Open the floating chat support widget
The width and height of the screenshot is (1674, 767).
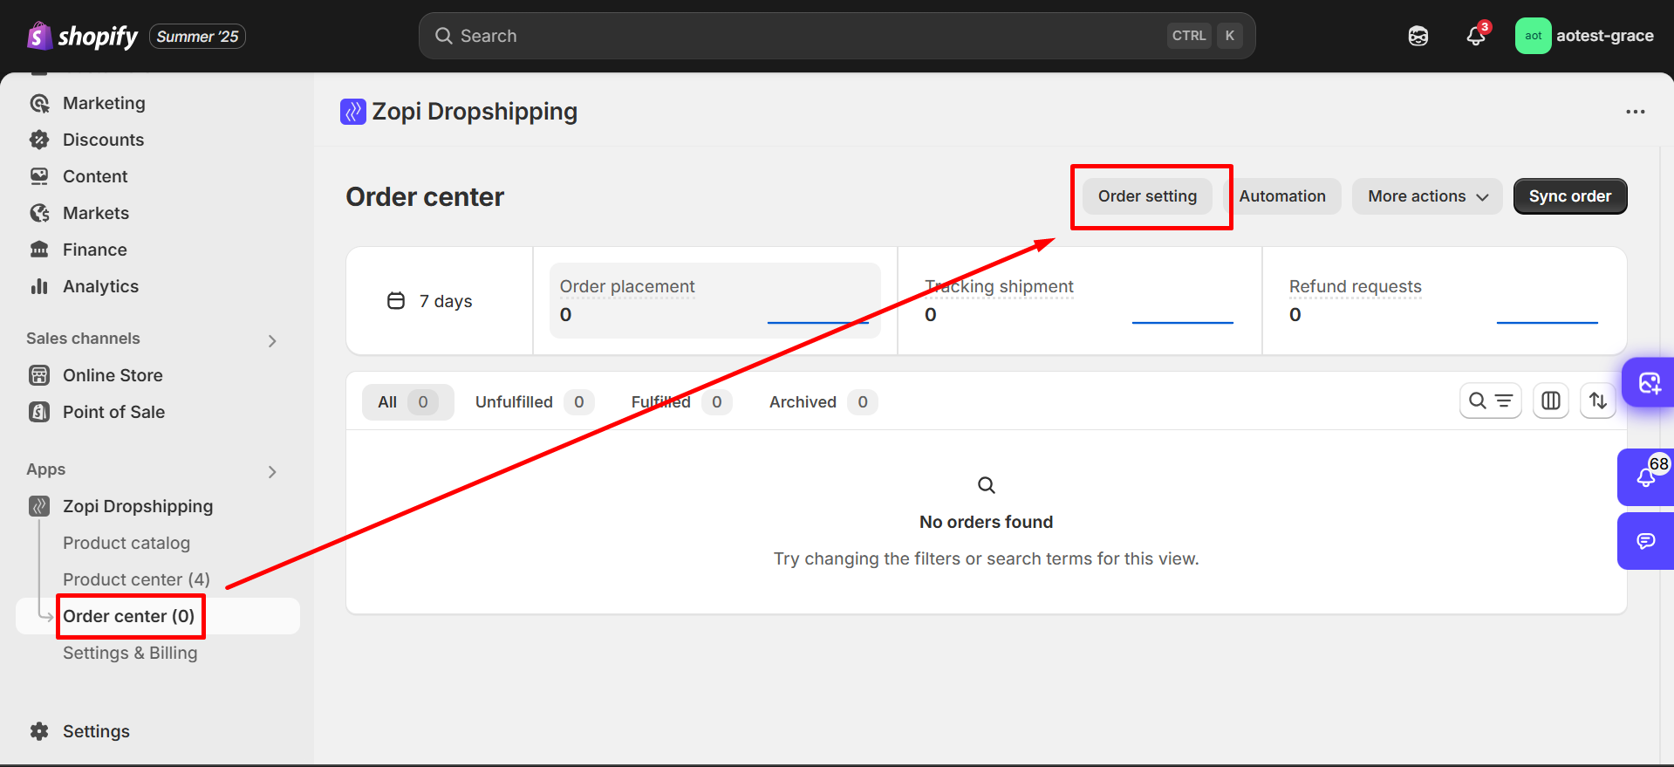click(x=1646, y=541)
